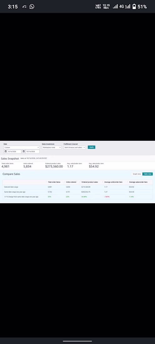Switch to Graph view

pos(137,174)
